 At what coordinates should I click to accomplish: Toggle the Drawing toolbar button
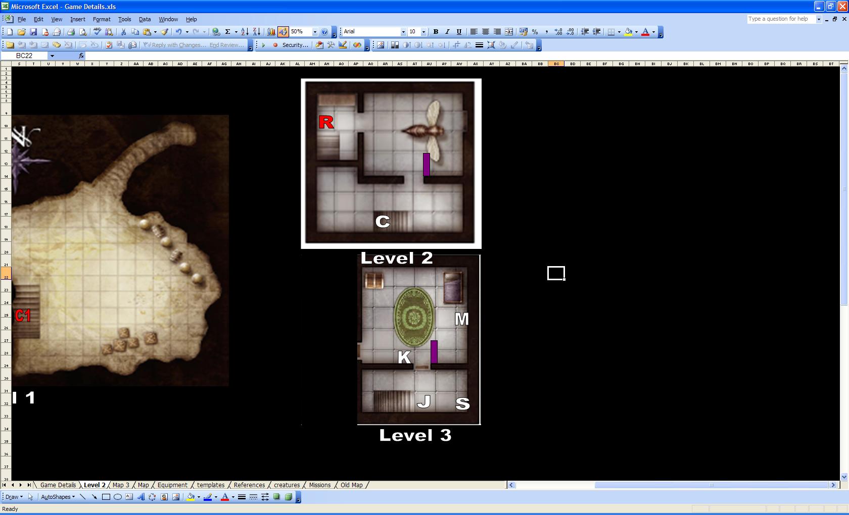(x=283, y=32)
